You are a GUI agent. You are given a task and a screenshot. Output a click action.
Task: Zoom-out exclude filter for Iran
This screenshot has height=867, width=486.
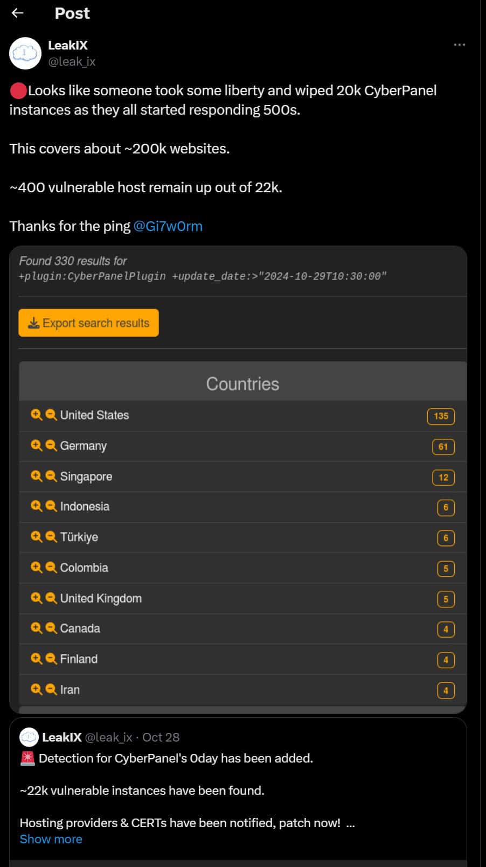tap(51, 689)
